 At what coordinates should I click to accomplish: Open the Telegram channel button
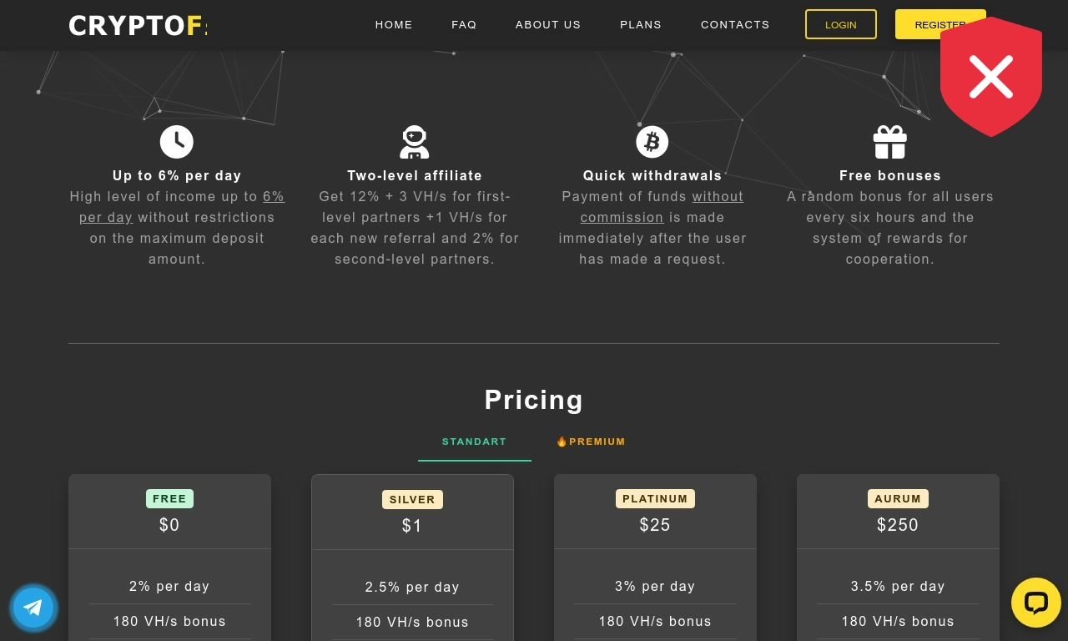pos(33,607)
